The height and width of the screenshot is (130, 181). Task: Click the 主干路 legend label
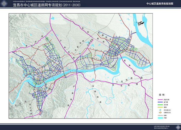166,102
